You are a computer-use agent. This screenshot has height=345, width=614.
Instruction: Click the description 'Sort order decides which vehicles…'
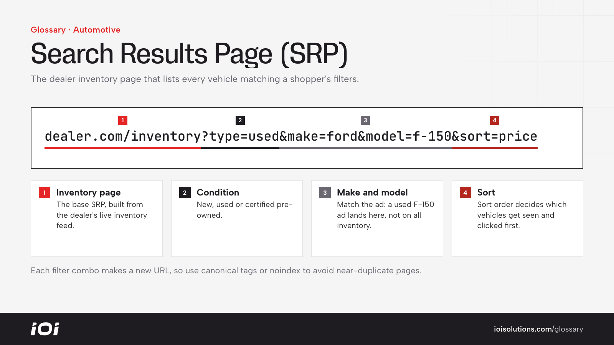[522, 215]
